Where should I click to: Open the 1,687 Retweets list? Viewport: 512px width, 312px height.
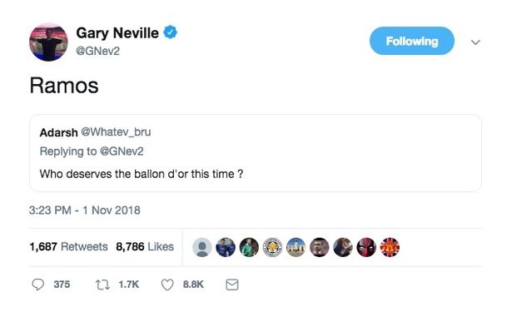click(68, 246)
